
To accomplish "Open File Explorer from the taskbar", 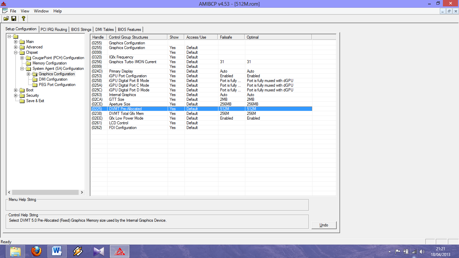I will pyautogui.click(x=15, y=251).
